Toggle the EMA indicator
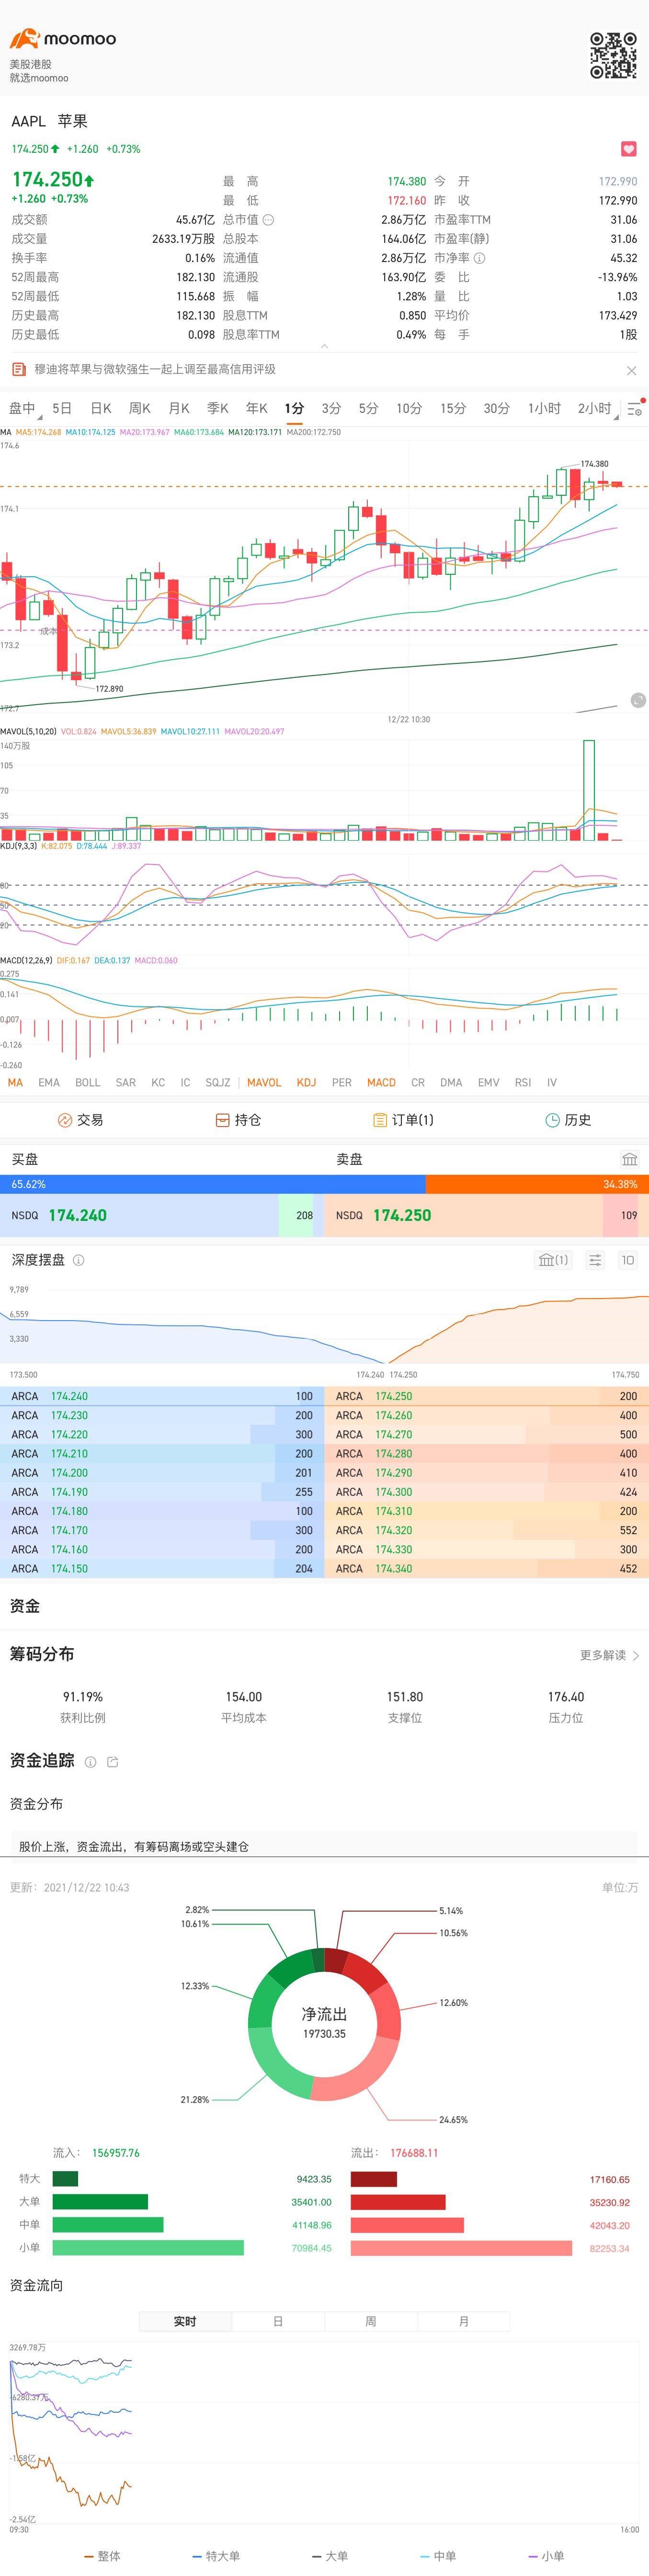The image size is (649, 2576). tap(49, 1082)
